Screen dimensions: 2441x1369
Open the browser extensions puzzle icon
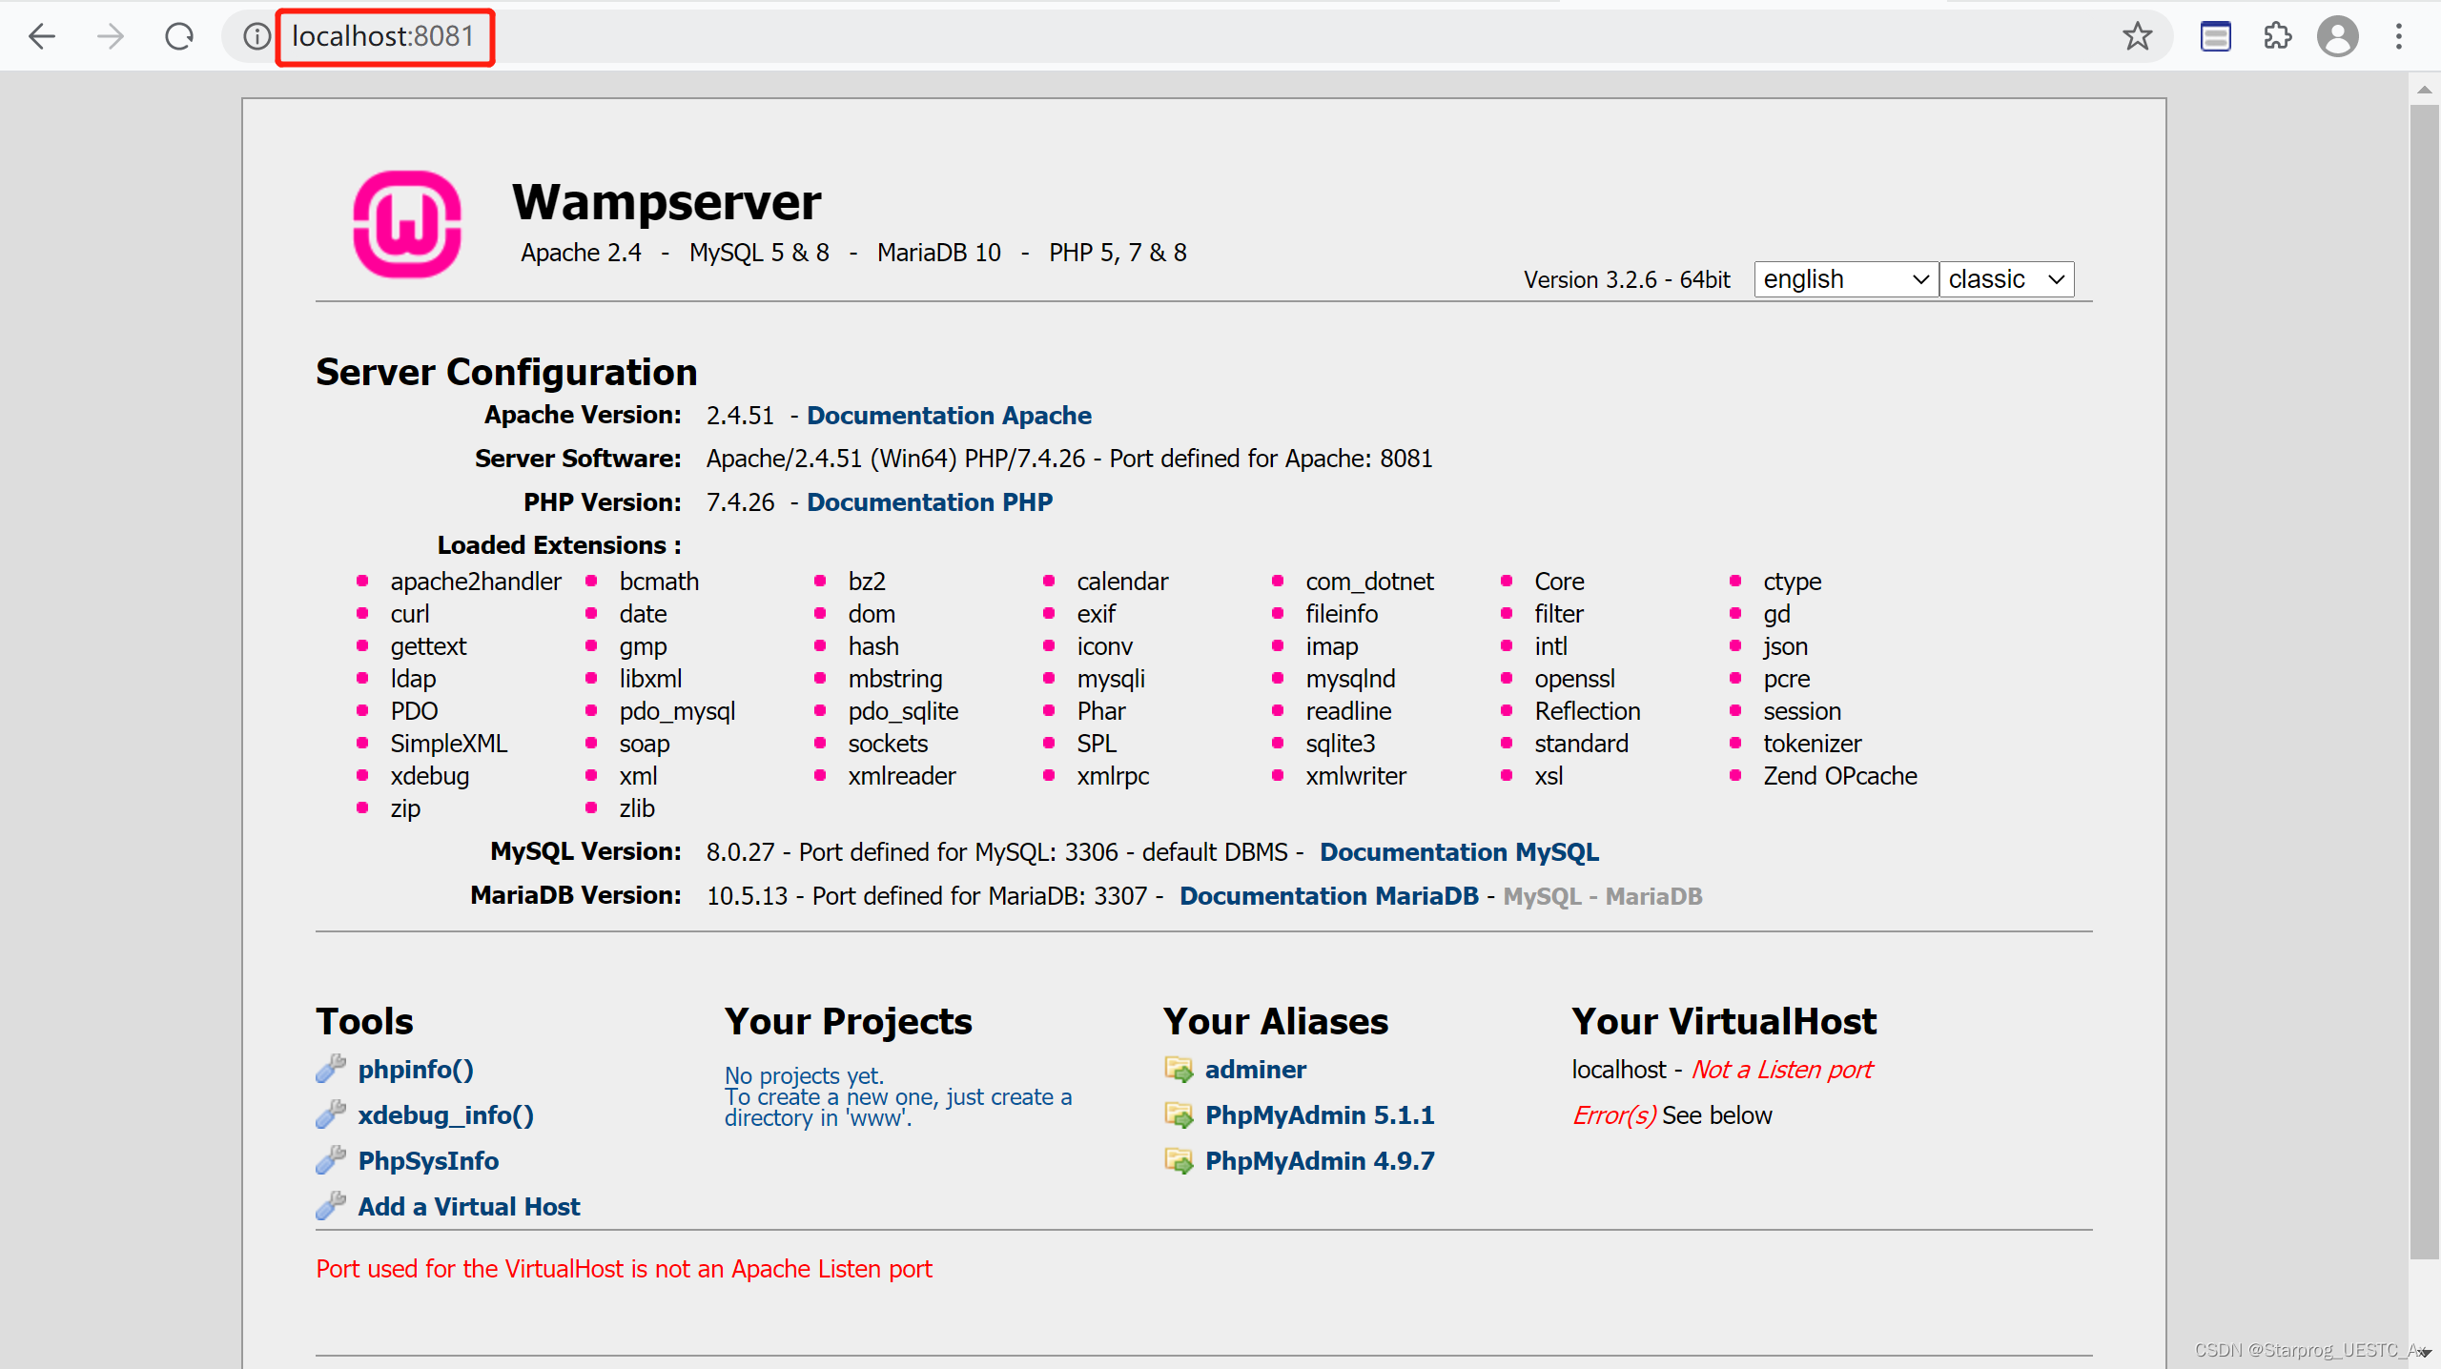[x=2277, y=36]
